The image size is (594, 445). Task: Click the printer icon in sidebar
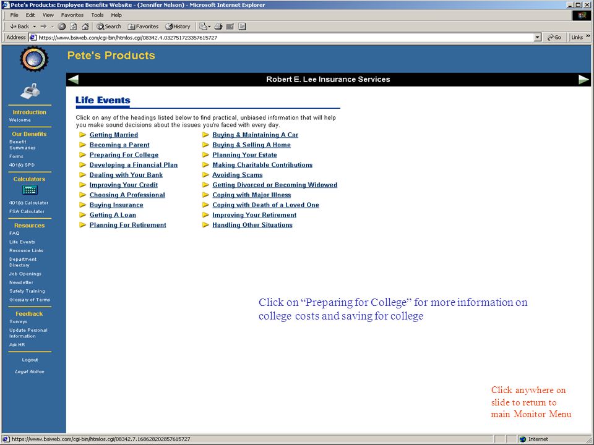(x=30, y=91)
